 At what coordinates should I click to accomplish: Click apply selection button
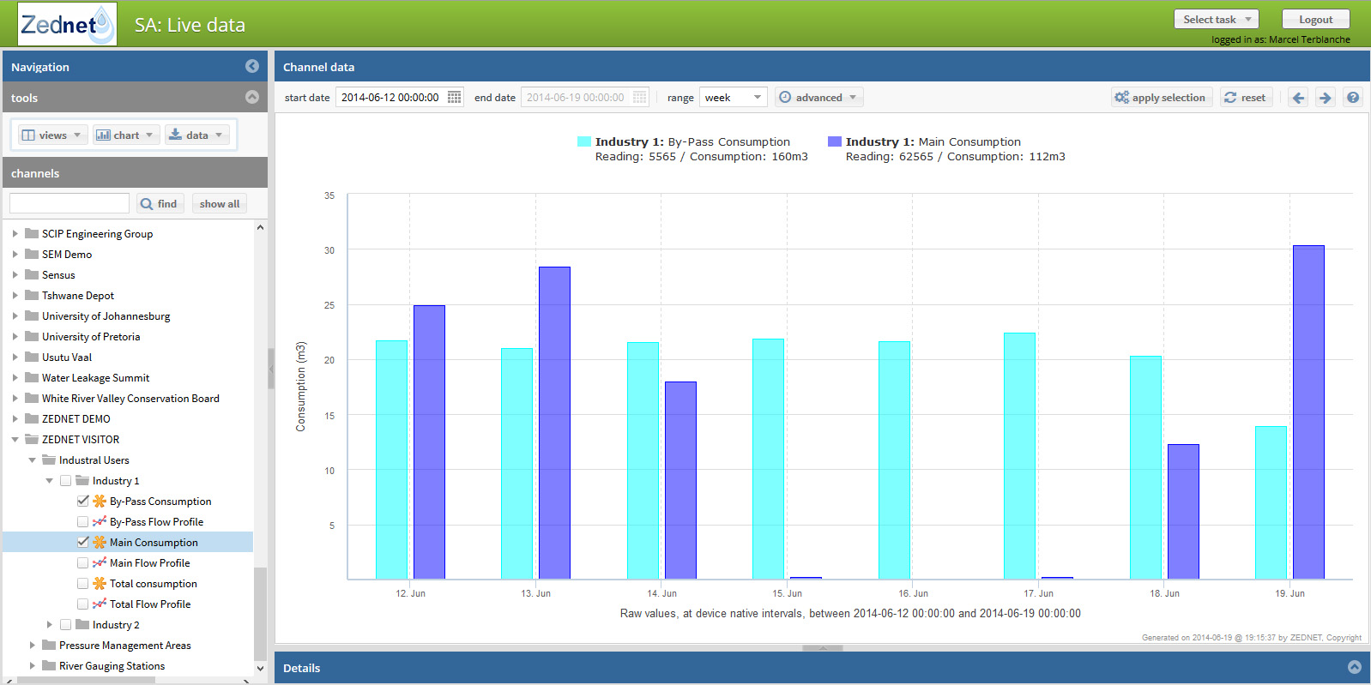click(x=1161, y=97)
